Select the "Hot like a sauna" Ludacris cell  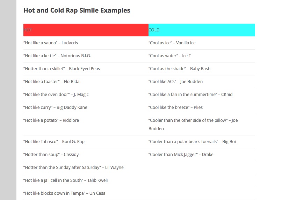coord(51,43)
